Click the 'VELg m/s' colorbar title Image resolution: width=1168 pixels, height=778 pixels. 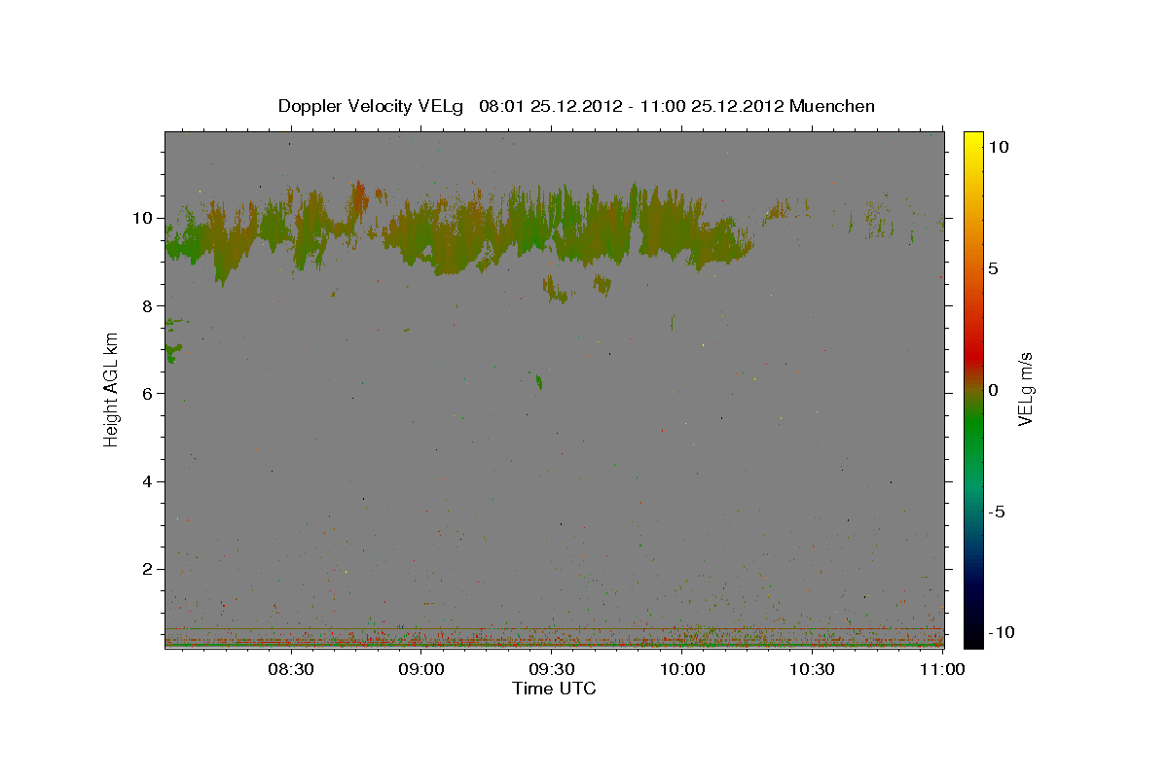(x=1025, y=389)
